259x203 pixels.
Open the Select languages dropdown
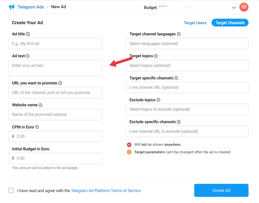click(187, 44)
